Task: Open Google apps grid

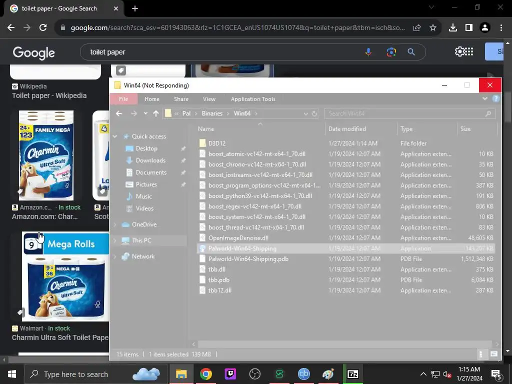Action: click(x=469, y=51)
